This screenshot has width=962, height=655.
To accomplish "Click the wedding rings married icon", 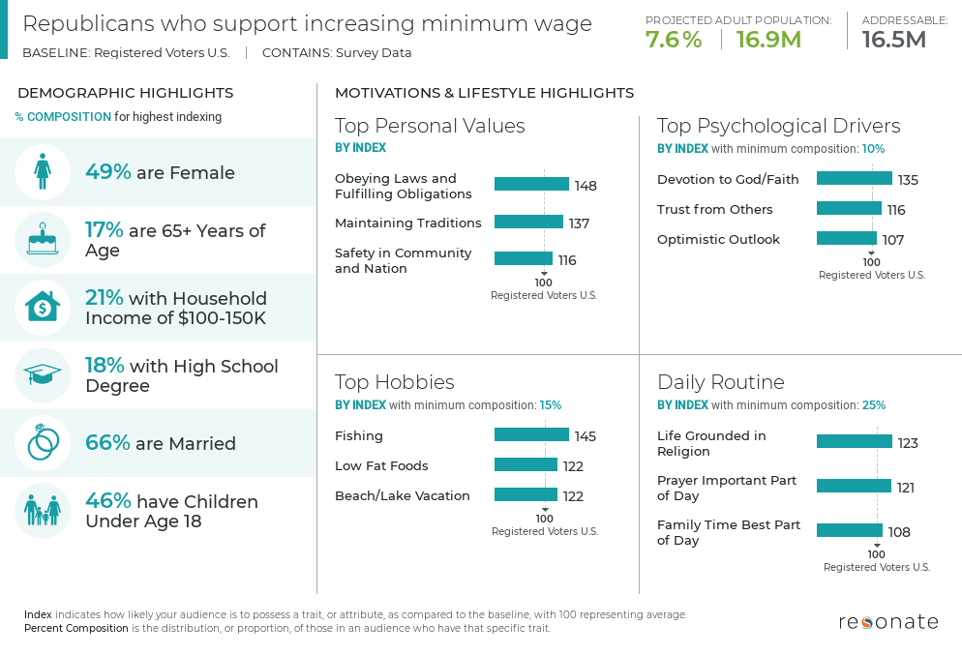I will pyautogui.click(x=43, y=443).
